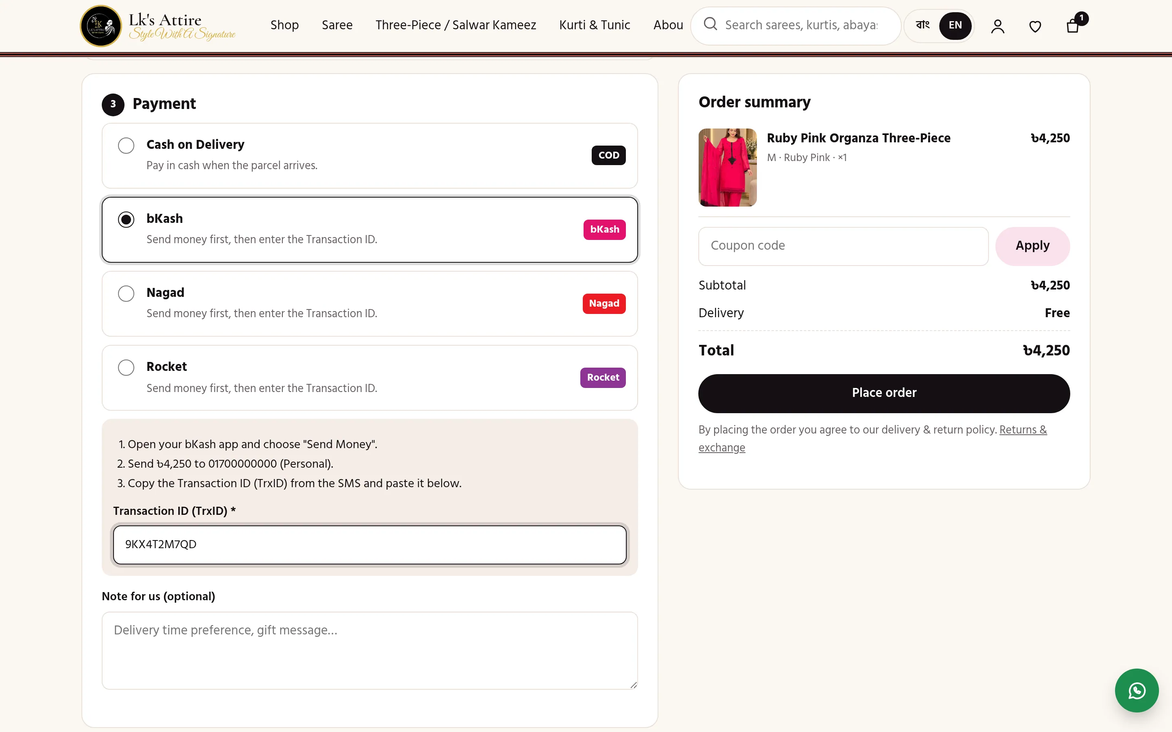Open Ruby Pink Organza Three-Piece product title
This screenshot has height=732, width=1172.
coord(858,138)
